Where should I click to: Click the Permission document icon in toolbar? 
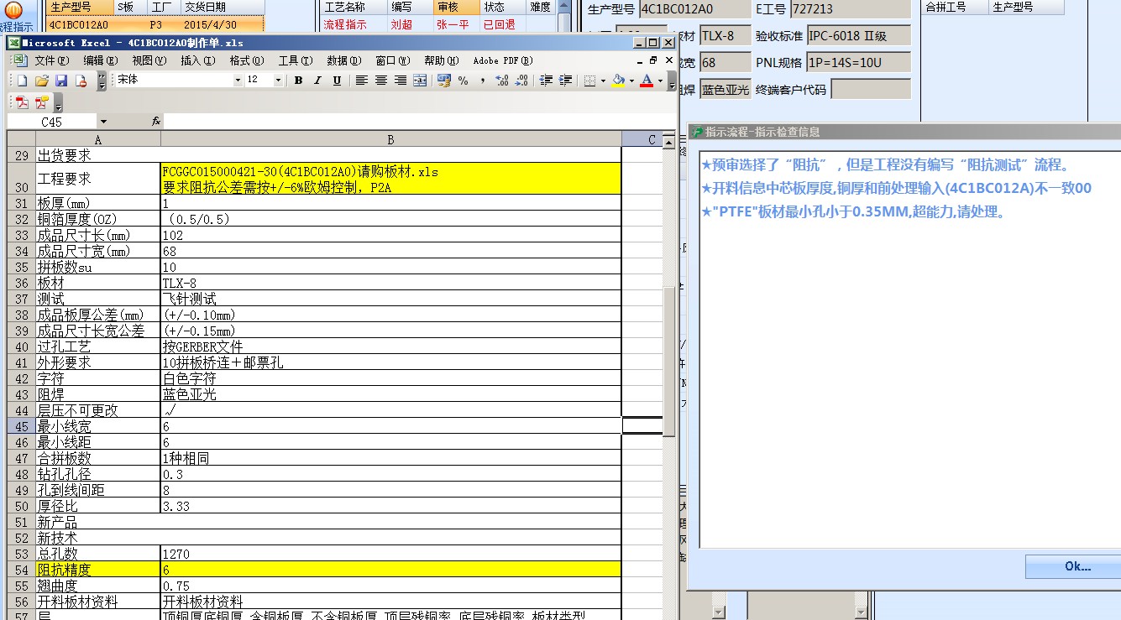(81, 81)
